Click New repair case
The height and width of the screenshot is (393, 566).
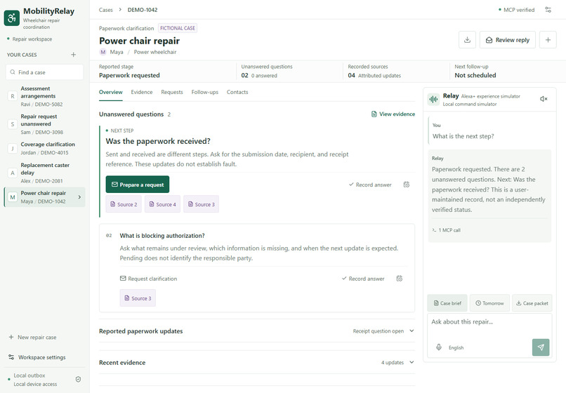coord(32,337)
